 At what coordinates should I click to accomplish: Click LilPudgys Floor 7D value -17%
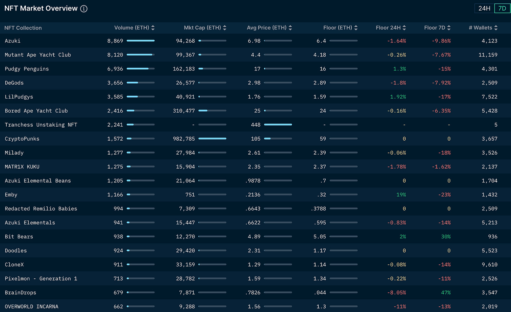(x=444, y=97)
